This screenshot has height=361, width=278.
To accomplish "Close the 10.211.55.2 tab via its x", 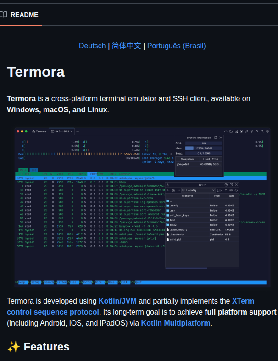I will pyautogui.click(x=72, y=132).
